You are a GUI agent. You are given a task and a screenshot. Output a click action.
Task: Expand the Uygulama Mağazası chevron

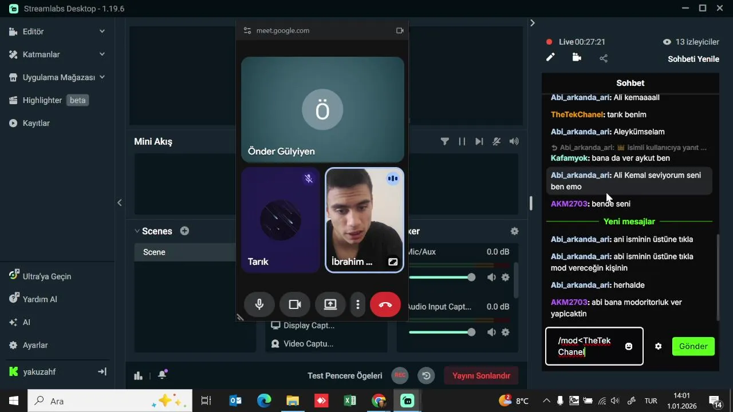[x=102, y=77]
